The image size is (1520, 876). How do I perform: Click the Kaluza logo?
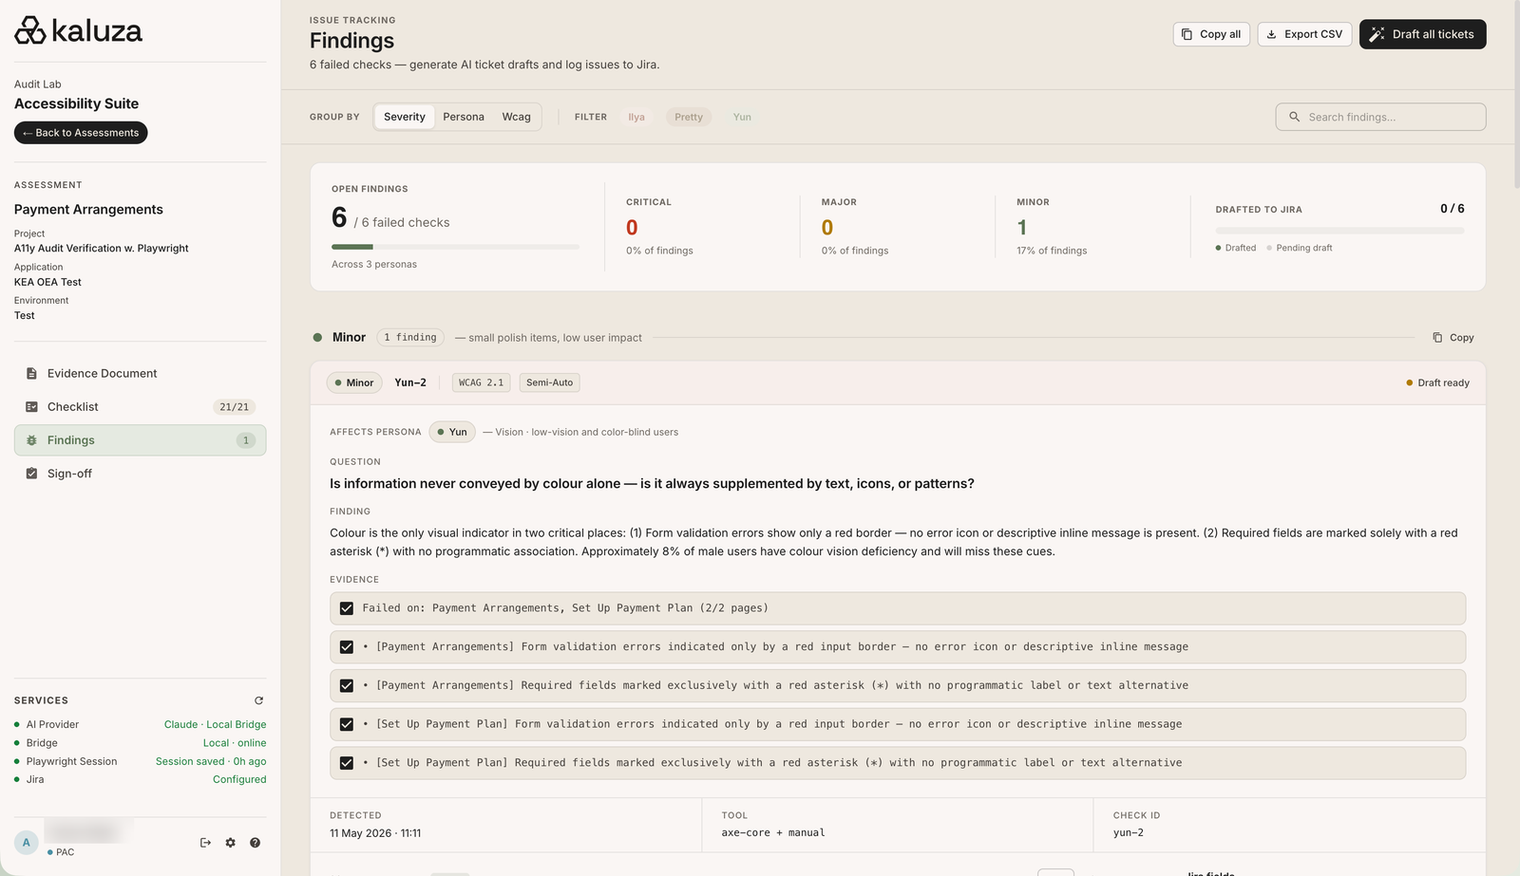click(x=78, y=30)
